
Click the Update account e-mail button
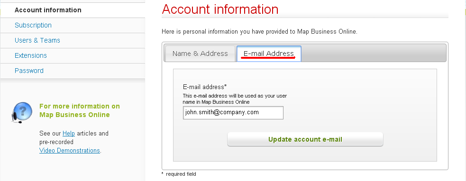coord(305,139)
